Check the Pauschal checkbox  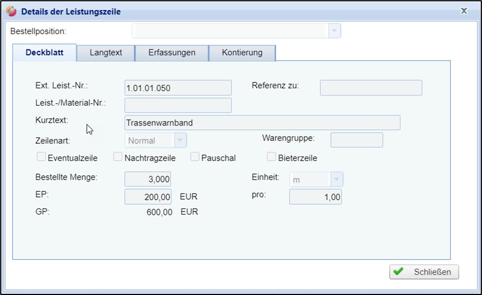(x=195, y=157)
